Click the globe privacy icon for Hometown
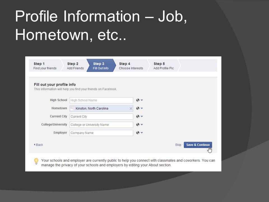This screenshot has height=202, width=269. pyautogui.click(x=138, y=108)
